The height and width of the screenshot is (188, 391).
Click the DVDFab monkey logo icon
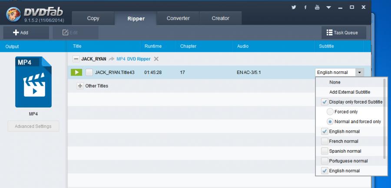[x=13, y=14]
